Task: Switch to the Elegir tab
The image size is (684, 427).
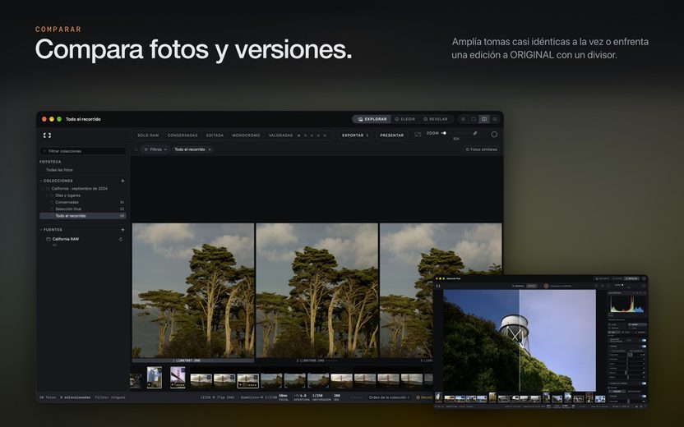Action: pos(404,119)
